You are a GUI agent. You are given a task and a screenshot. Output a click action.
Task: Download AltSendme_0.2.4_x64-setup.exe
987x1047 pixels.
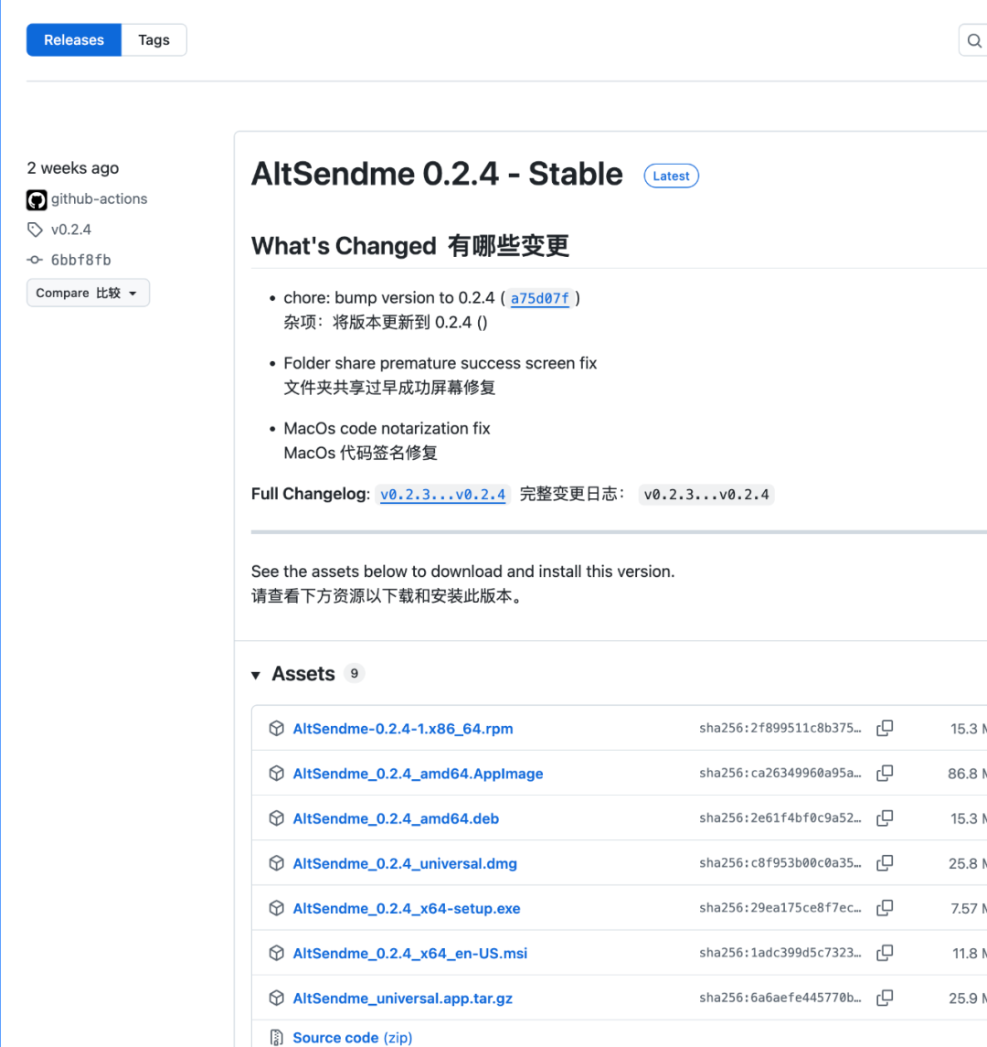click(x=406, y=908)
